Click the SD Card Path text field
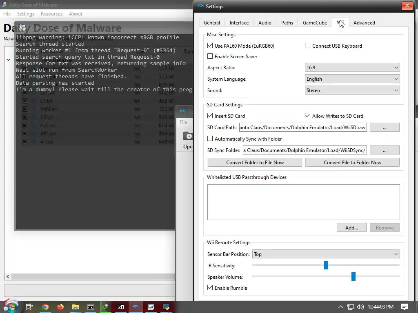The height and width of the screenshot is (313, 418). tap(303, 127)
